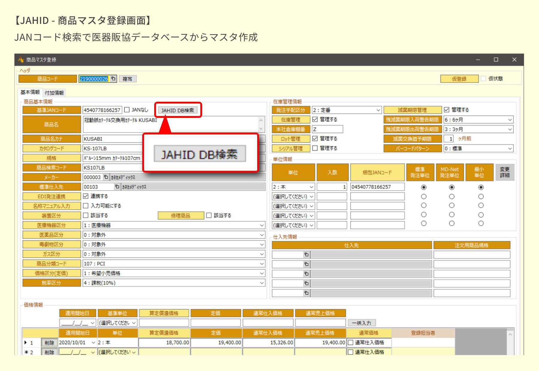The width and height of the screenshot is (539, 371).
Task: Click the 複写 button
Action: 128,79
